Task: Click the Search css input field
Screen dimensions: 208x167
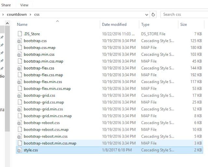Action: 184,14
